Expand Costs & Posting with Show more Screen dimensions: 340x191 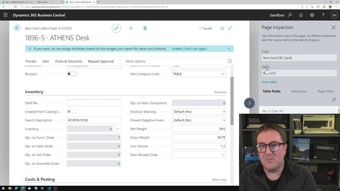click(219, 180)
